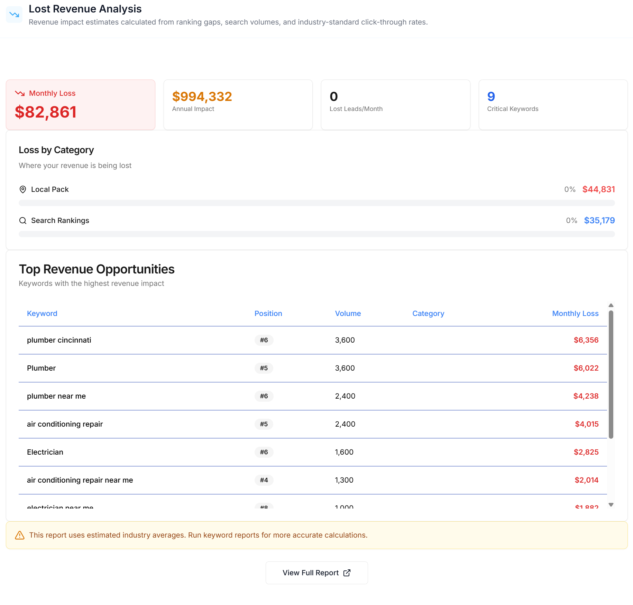Click the scroll-down arrow below the table scrollbar

coord(611,505)
